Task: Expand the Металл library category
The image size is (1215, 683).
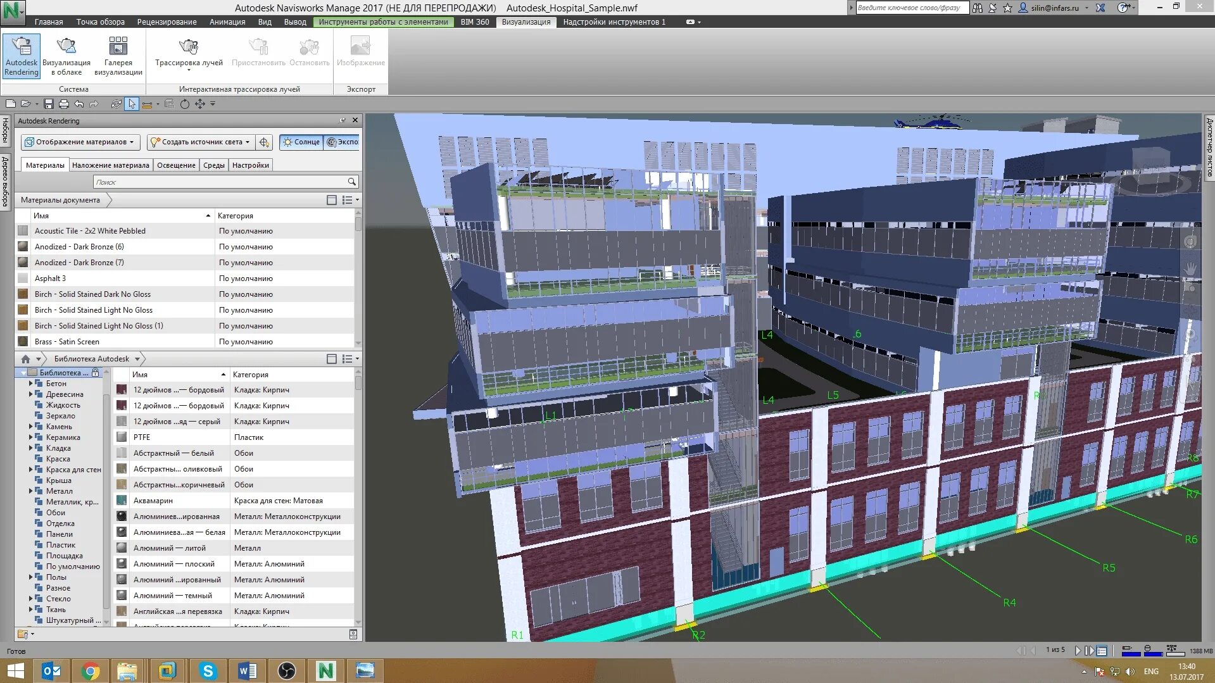Action: click(x=30, y=491)
